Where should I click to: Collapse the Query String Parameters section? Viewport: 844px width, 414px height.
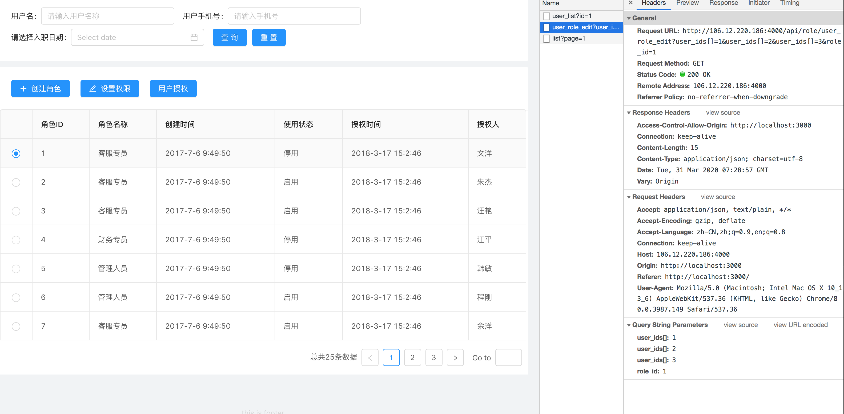point(629,325)
